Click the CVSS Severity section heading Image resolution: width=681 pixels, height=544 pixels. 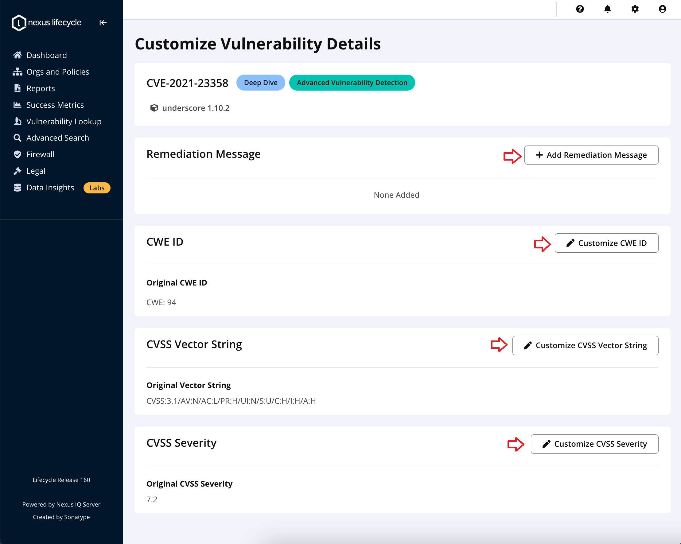click(181, 443)
